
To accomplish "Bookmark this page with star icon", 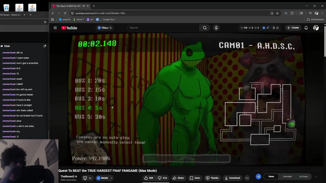I will pyautogui.click(x=277, y=13).
